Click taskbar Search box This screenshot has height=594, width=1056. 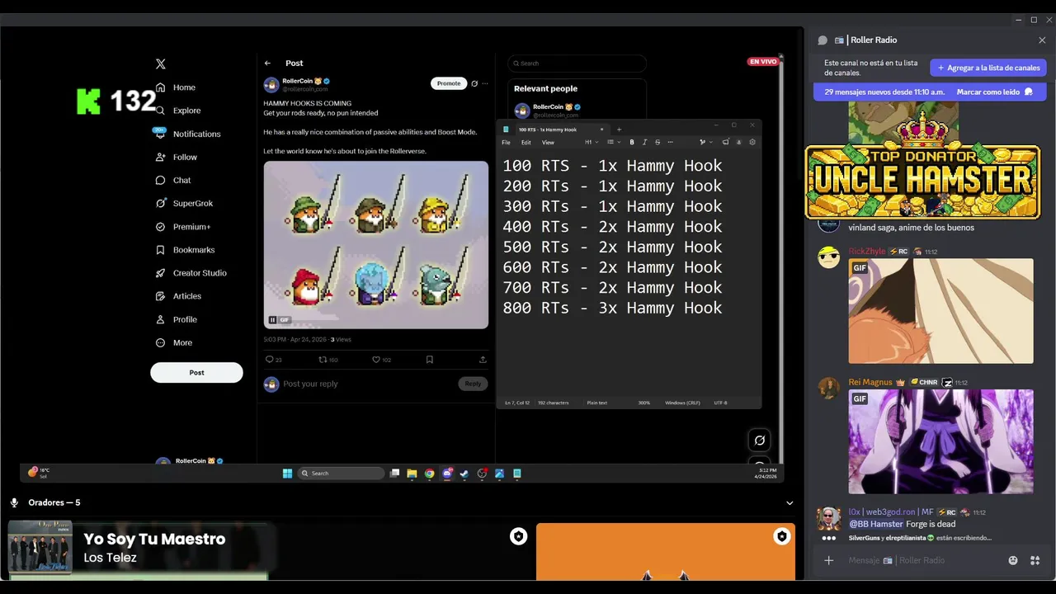[x=342, y=474]
